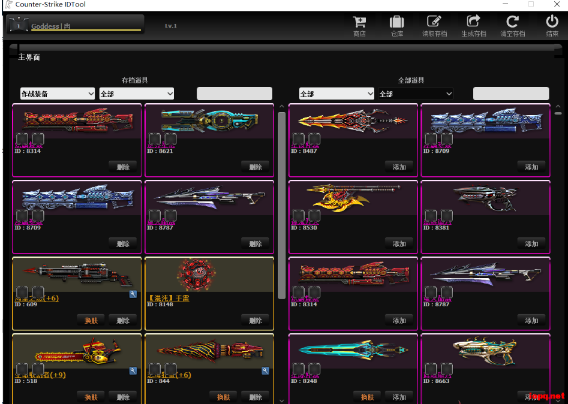Select the weapon image for ID 8487
568x404 pixels.
[353, 120]
